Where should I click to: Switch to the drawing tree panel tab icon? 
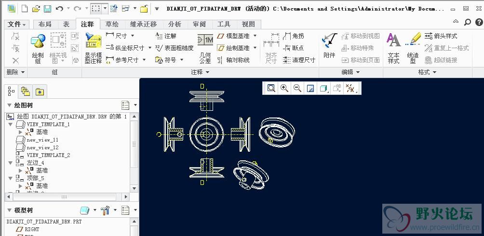click(x=11, y=92)
